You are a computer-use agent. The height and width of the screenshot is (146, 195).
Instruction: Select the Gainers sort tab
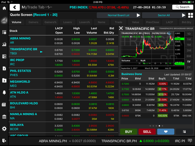point(33,22)
